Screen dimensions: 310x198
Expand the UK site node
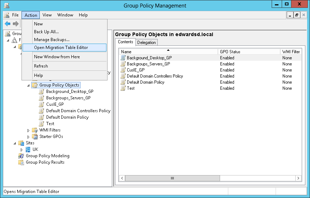22,149
